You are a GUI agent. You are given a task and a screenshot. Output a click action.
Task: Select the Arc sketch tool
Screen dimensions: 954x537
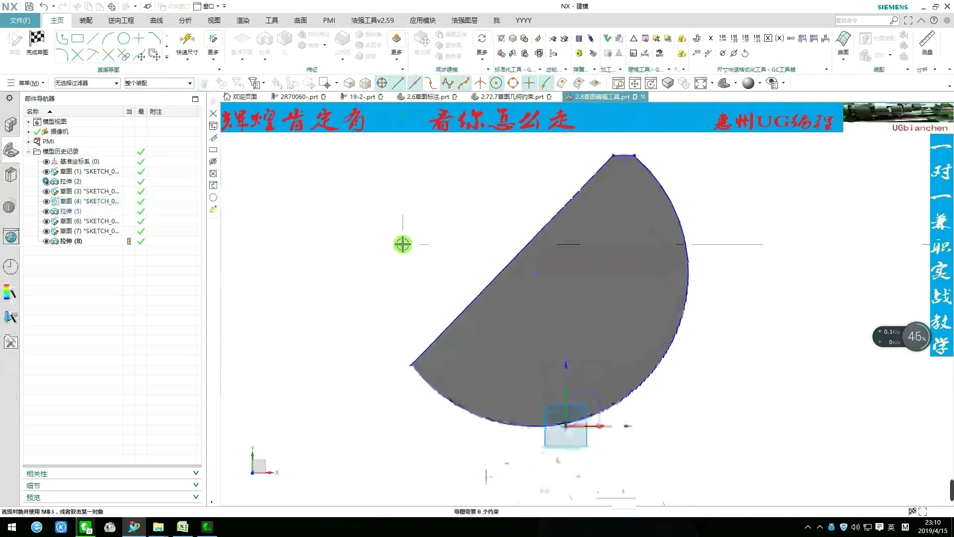pyautogui.click(x=108, y=38)
